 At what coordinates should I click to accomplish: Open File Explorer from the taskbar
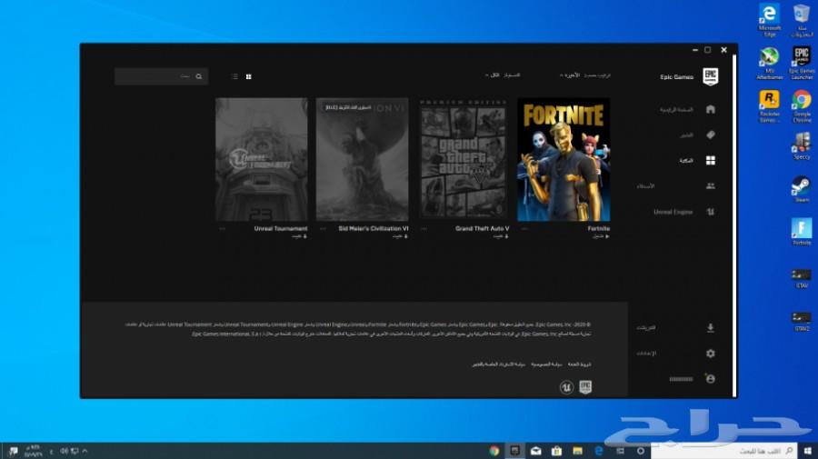coord(577,451)
